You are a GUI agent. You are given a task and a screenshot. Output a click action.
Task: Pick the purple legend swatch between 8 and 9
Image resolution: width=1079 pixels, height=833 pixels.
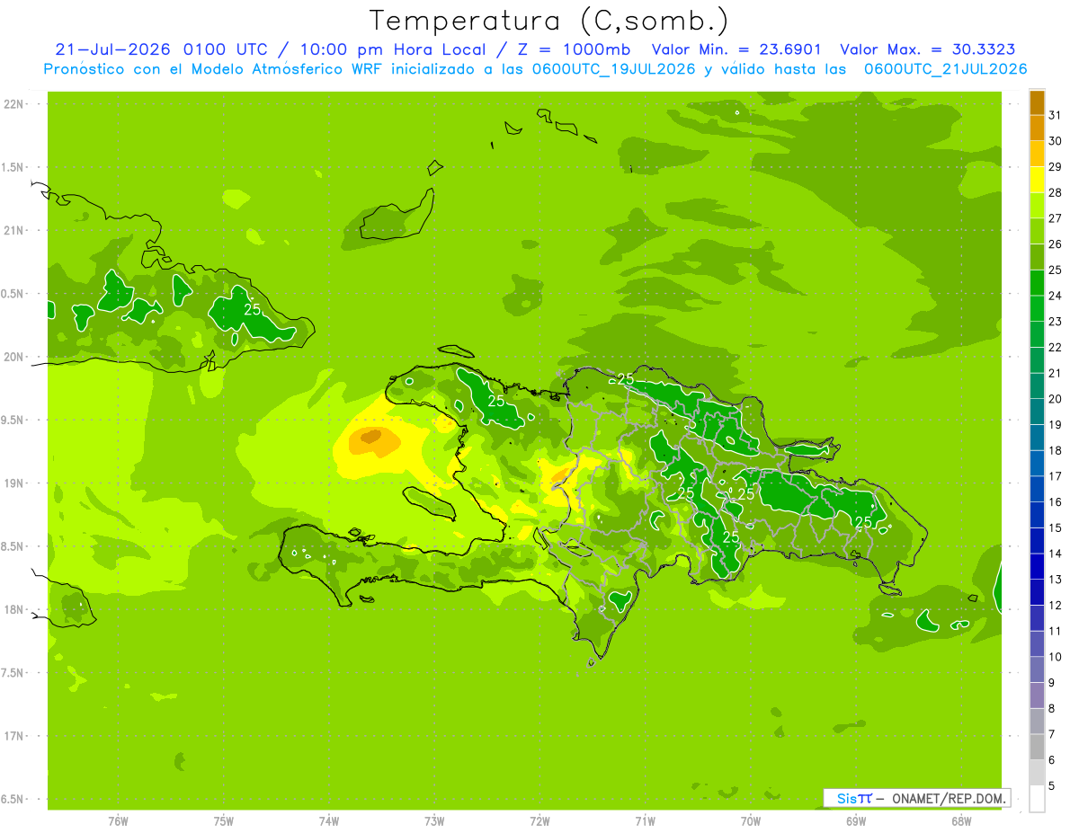pos(1037,696)
